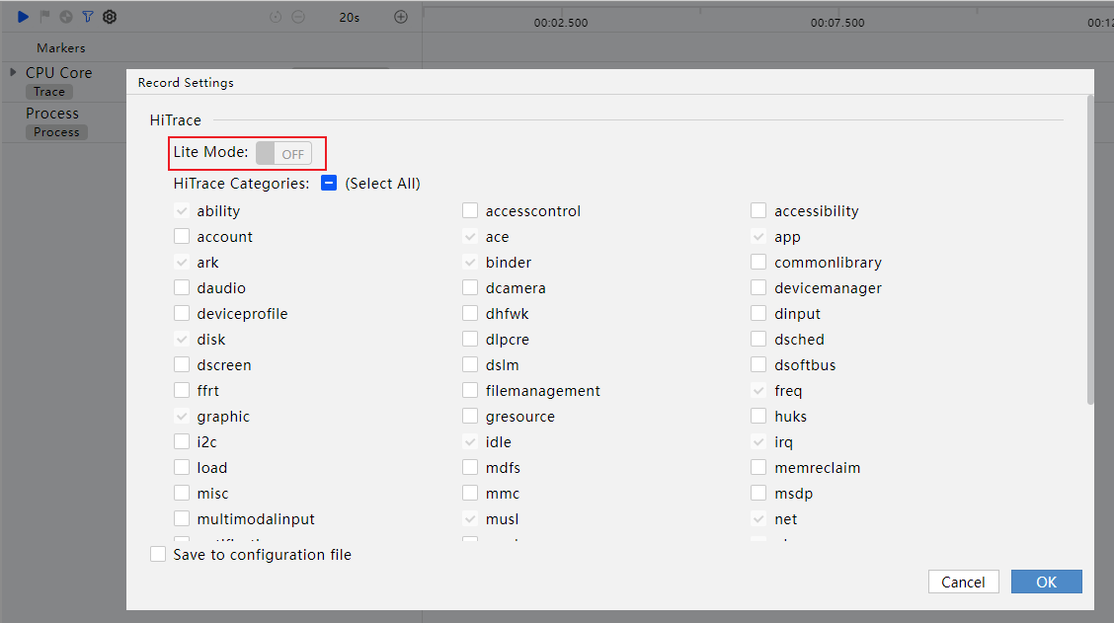This screenshot has width=1114, height=623.
Task: Click the blue filter funnel icon
Action: point(88,17)
